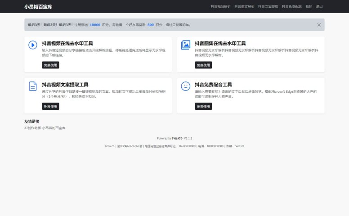Click the 电话: 18888888888 footer text

click(x=211, y=146)
